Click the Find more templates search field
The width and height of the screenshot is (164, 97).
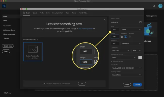pos(58,84)
